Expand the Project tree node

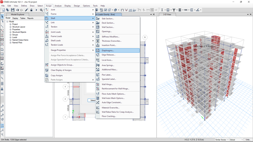click(x=10, y=24)
